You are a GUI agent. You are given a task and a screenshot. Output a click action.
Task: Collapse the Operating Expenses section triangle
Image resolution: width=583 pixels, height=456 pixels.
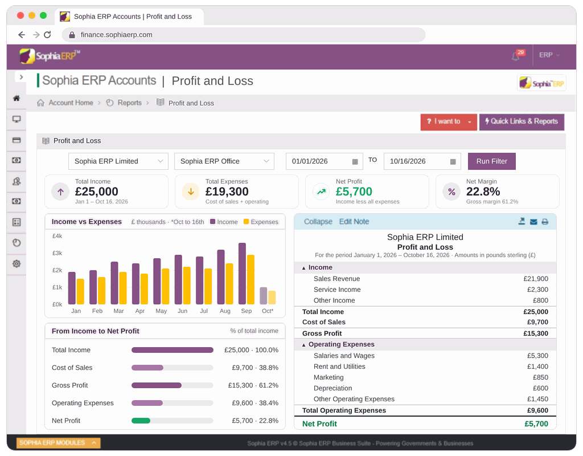click(x=303, y=345)
